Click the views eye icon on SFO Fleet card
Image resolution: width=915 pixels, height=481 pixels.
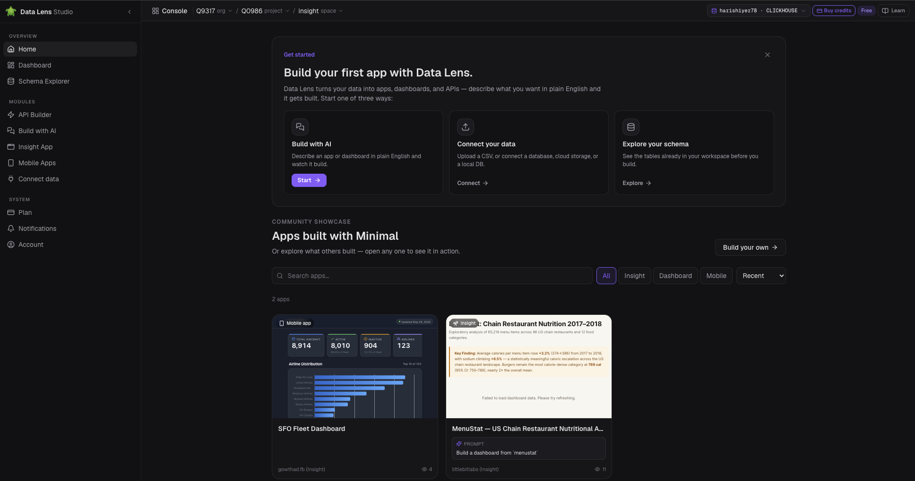coord(424,469)
